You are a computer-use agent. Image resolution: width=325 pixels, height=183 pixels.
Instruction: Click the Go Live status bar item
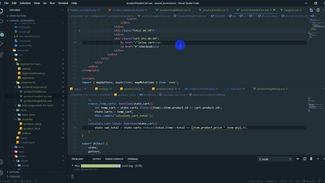(x=309, y=181)
